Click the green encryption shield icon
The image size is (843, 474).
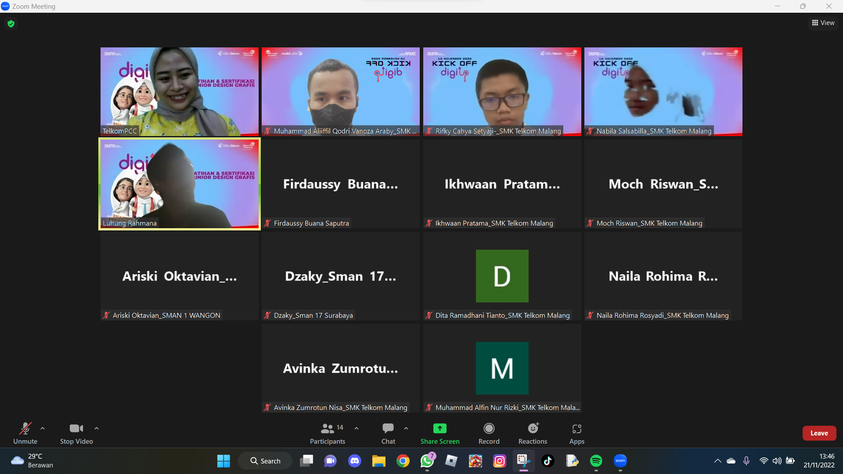(x=11, y=24)
